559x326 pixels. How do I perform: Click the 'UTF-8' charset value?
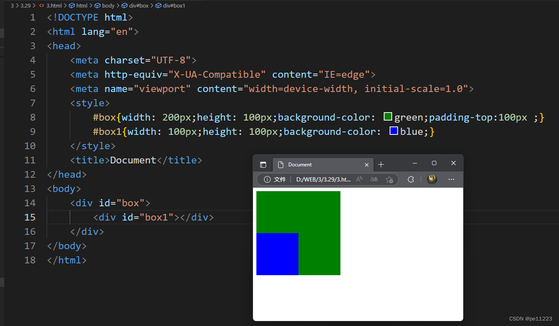click(x=171, y=60)
